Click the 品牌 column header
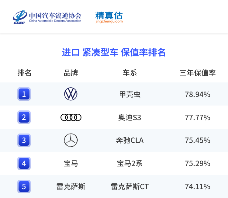 [x=71, y=73]
